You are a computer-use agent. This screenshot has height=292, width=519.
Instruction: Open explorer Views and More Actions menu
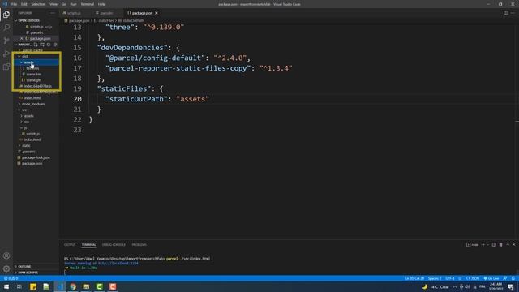pyautogui.click(x=52, y=13)
